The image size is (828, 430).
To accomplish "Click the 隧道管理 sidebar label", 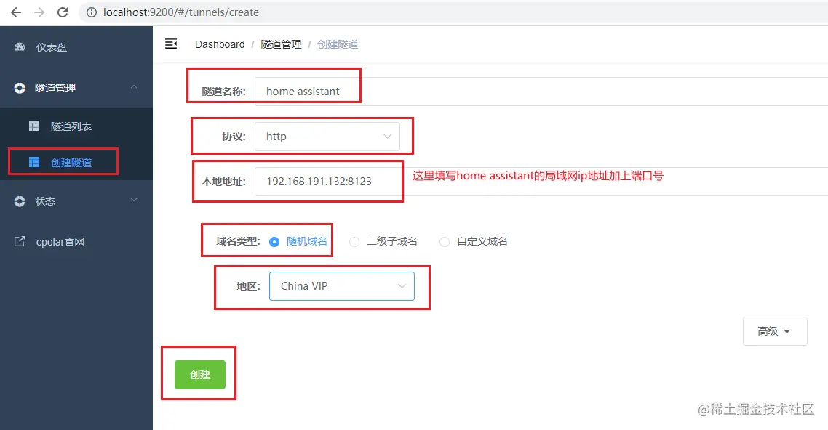I will (55, 88).
